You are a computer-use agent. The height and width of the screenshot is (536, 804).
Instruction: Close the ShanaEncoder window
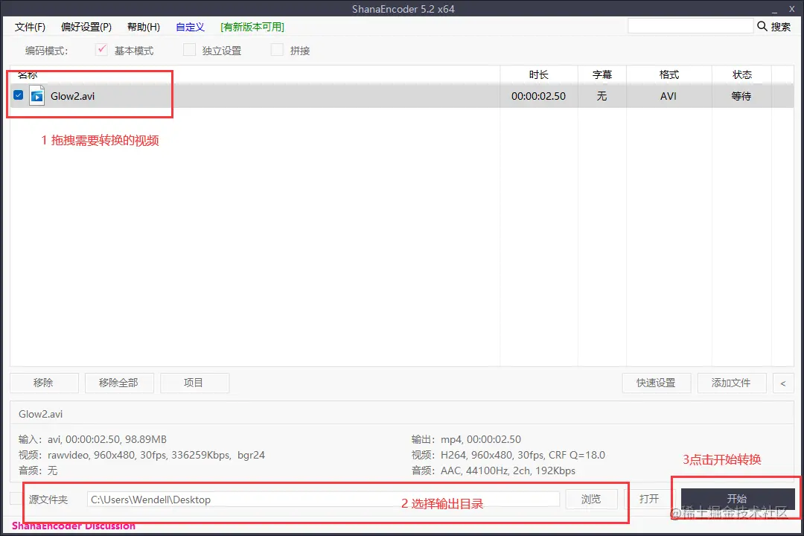(x=791, y=9)
